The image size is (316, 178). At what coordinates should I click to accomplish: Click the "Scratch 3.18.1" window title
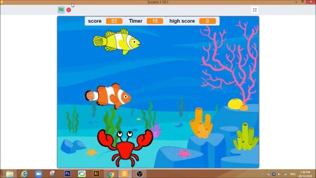(x=158, y=2)
